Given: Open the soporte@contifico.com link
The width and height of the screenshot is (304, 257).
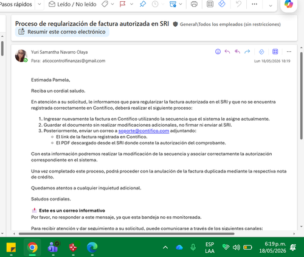Looking at the screenshot, I should point(143,131).
